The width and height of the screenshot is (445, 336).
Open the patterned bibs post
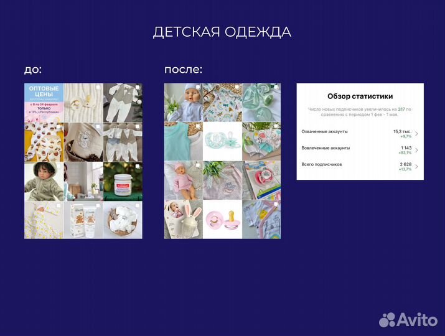click(261, 141)
